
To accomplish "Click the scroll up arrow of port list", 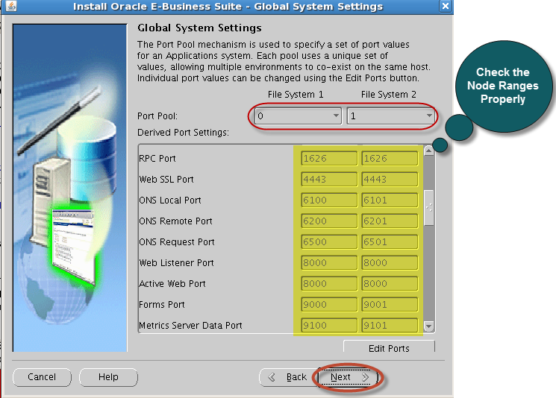I will tap(429, 151).
